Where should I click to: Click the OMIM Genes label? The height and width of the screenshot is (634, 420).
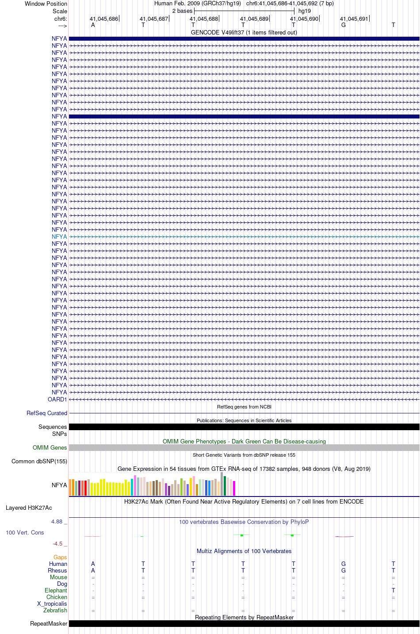(x=50, y=447)
